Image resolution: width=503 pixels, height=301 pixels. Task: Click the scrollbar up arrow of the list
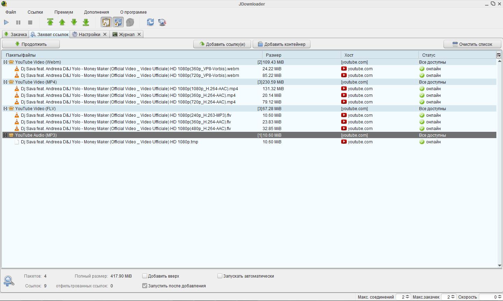(x=500, y=61)
